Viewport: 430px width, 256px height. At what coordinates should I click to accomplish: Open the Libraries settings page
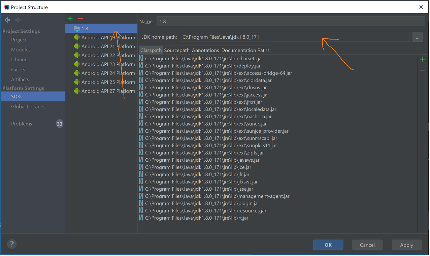click(x=20, y=60)
